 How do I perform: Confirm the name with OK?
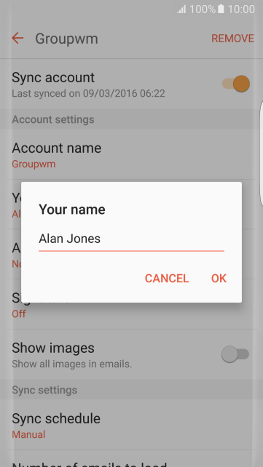219,278
